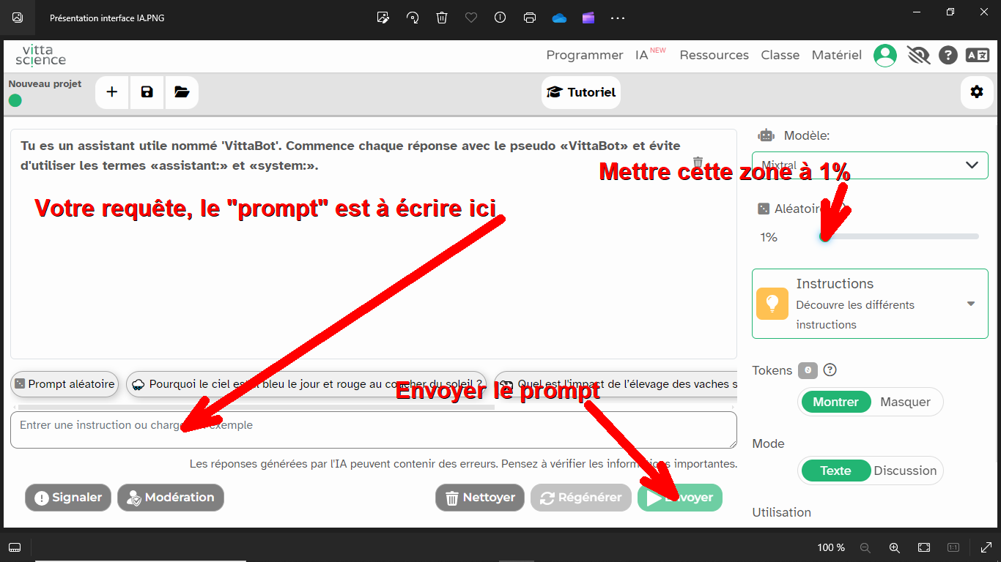Click the new project plus icon
The image size is (1001, 562).
pos(112,92)
